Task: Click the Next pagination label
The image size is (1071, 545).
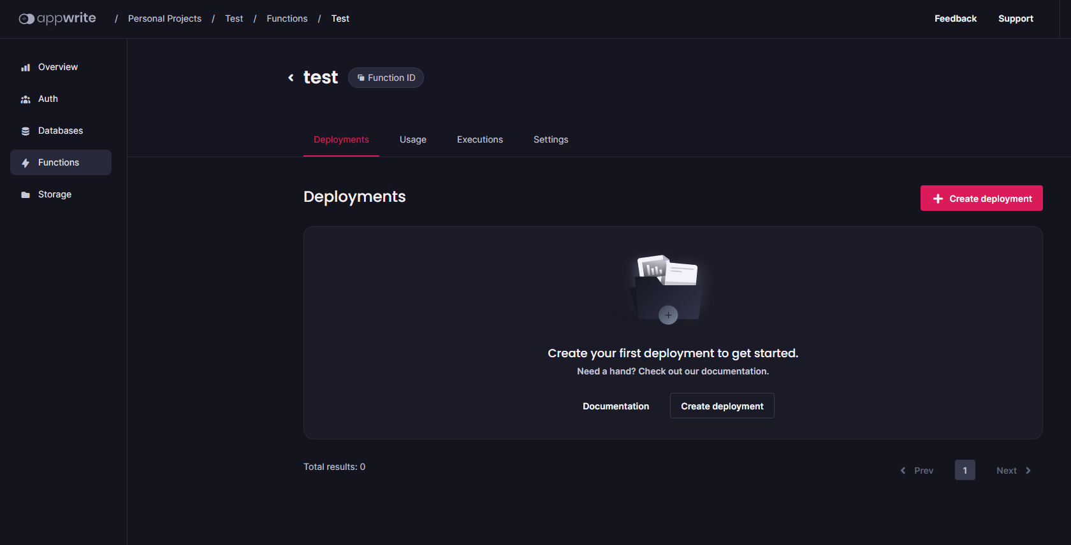Action: click(x=1007, y=471)
